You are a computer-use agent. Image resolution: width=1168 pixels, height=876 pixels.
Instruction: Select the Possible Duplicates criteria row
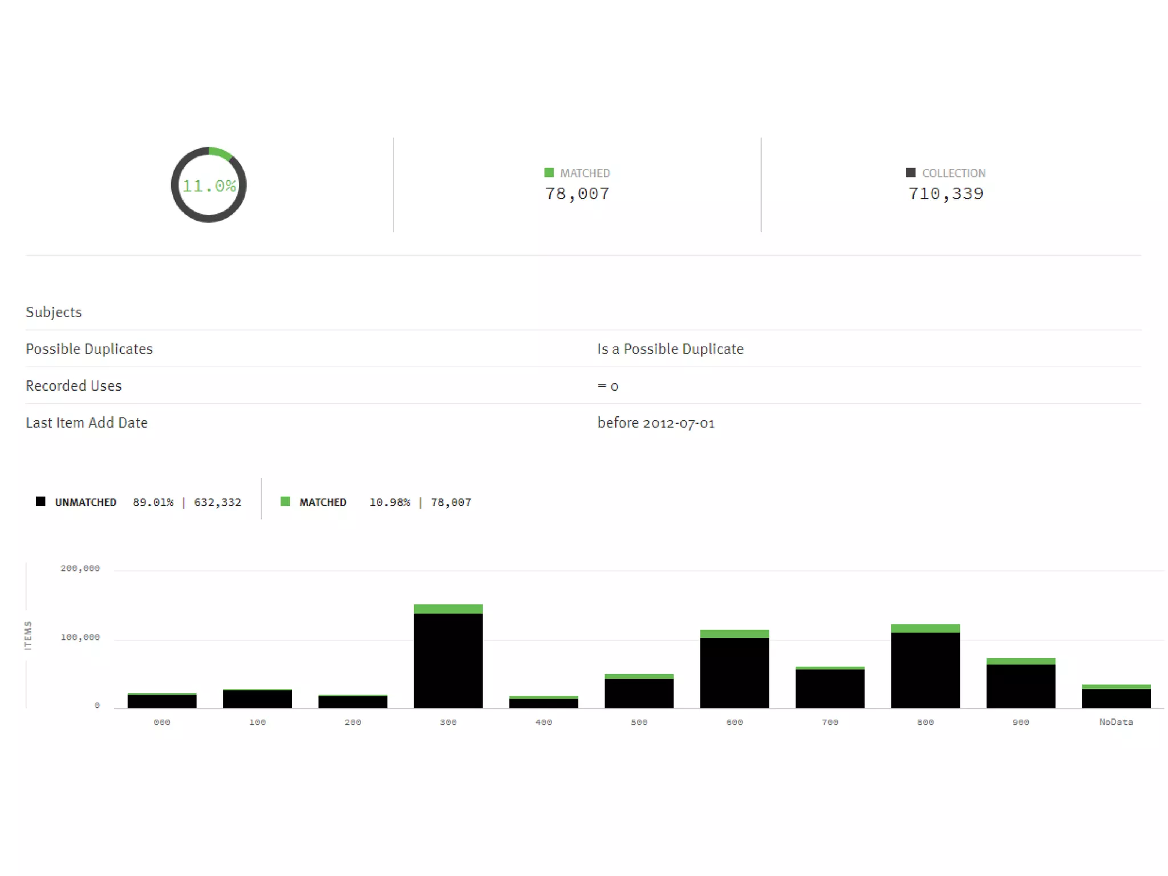click(x=89, y=349)
